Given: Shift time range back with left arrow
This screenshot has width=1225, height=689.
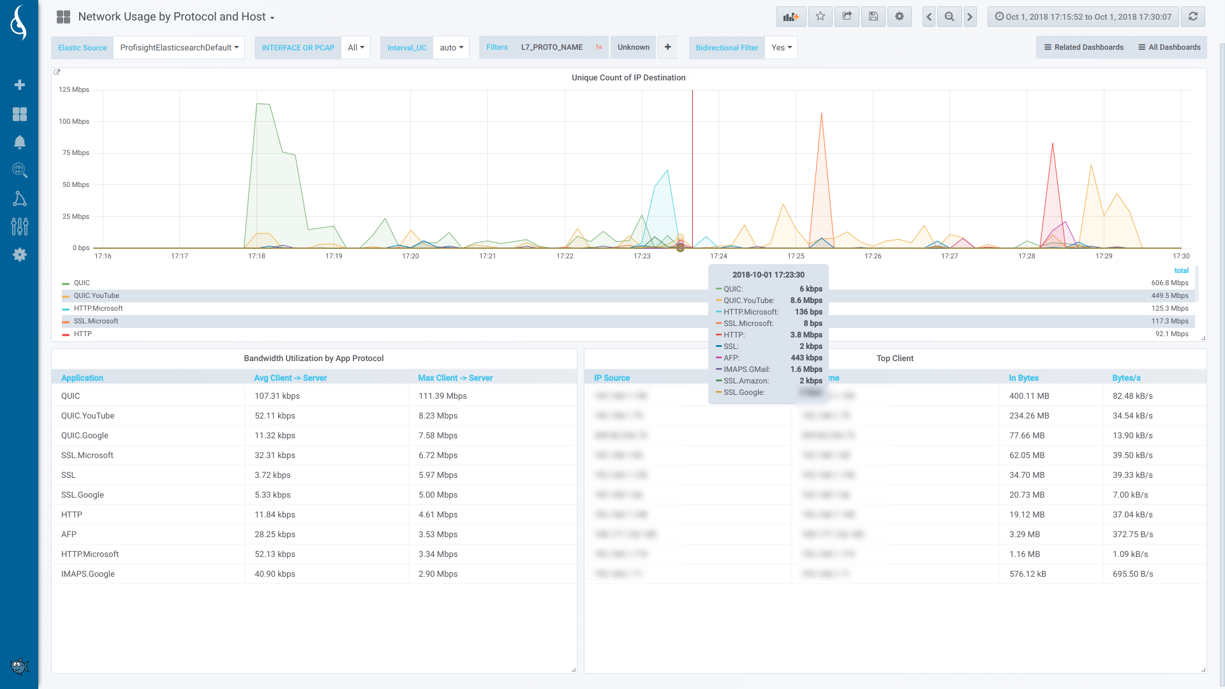Looking at the screenshot, I should (929, 17).
